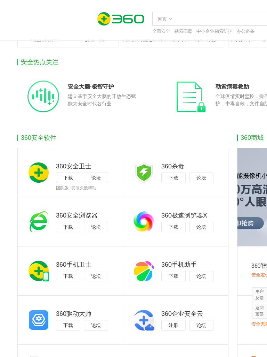267x357 pixels.
Task: Click the 360驱动大师 blue icon
Action: click(39, 320)
